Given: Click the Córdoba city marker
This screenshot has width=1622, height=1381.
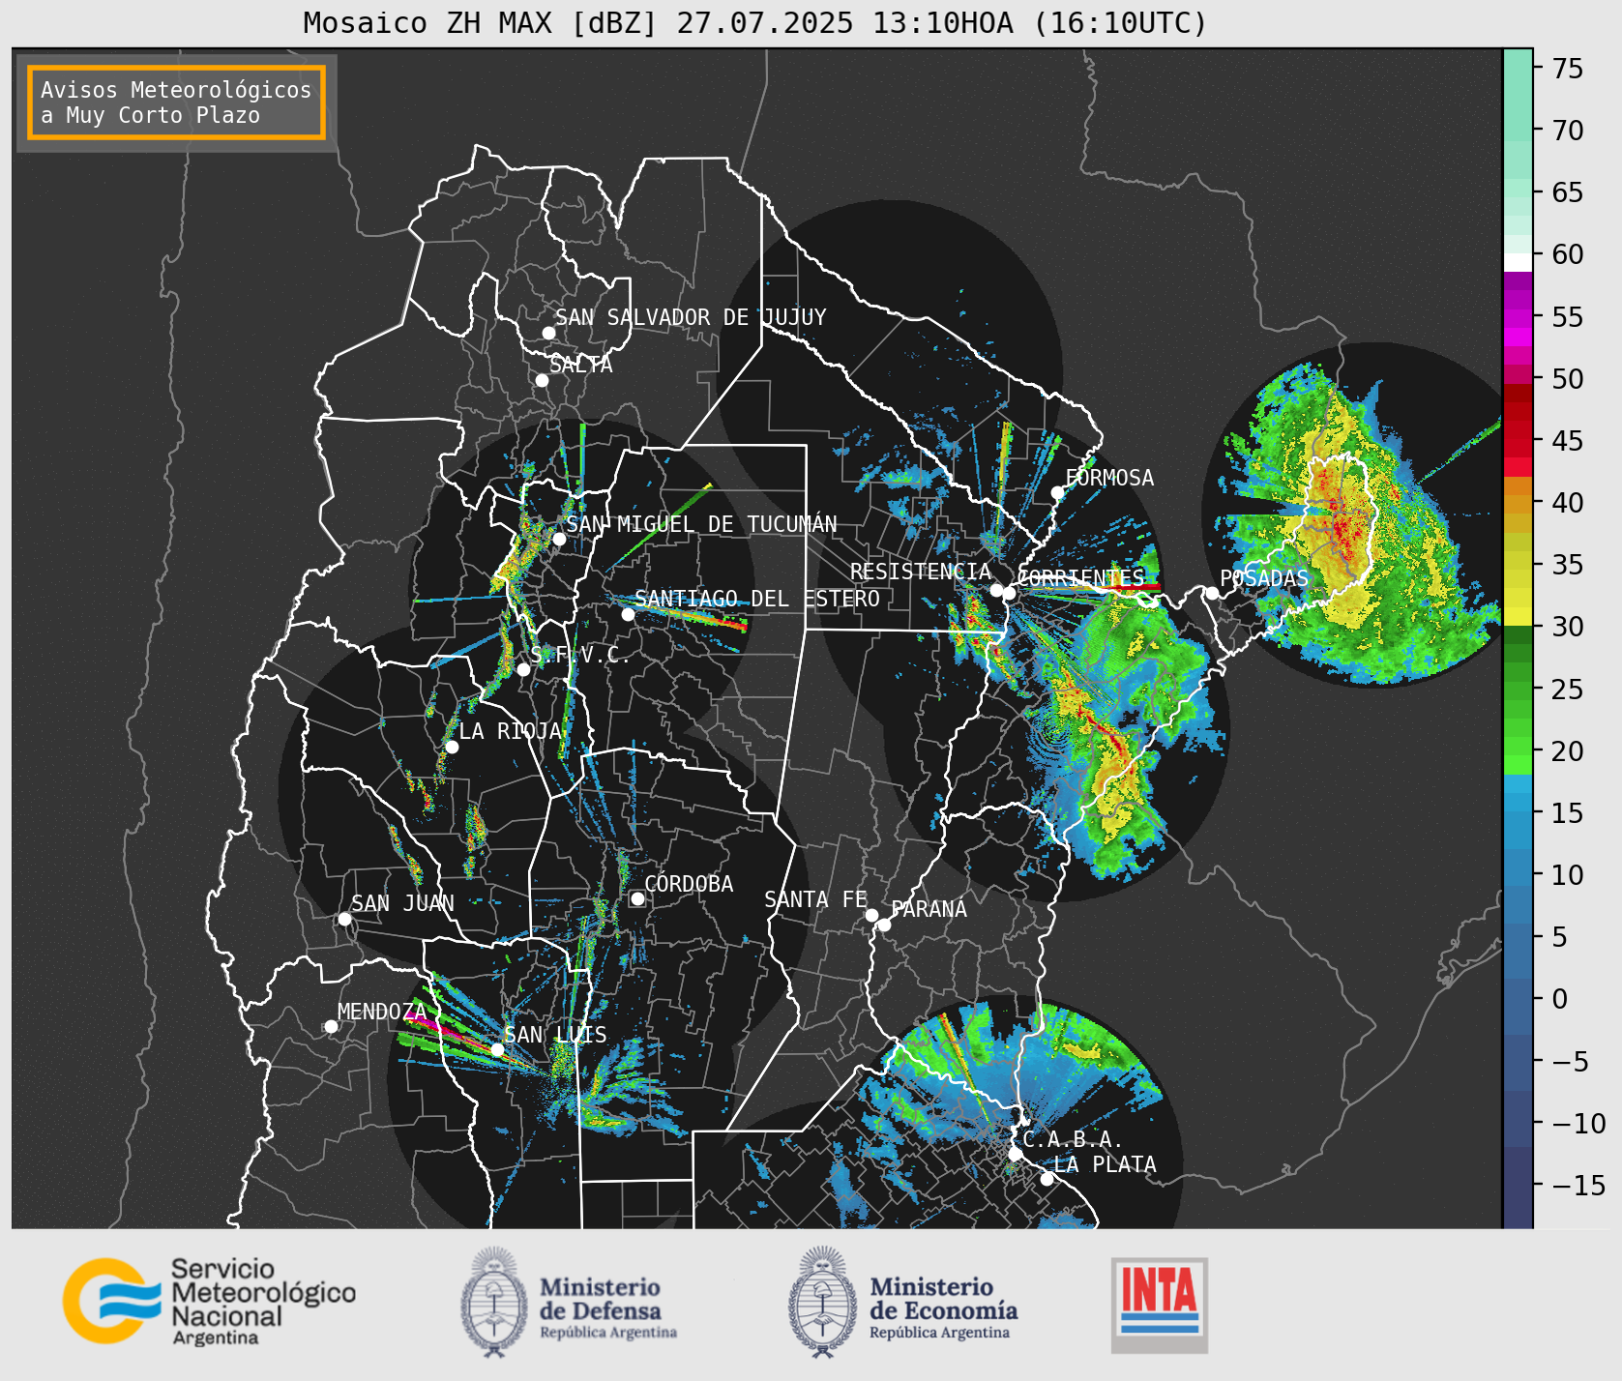Looking at the screenshot, I should [x=637, y=898].
